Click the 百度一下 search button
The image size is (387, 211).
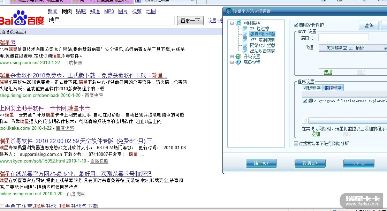[x=190, y=21]
